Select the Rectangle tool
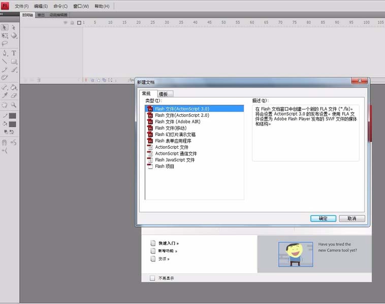Viewport: 385px width, 304px height. [x=14, y=61]
